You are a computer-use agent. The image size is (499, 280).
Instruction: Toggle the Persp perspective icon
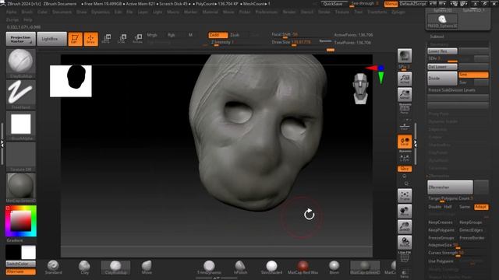pyautogui.click(x=405, y=109)
